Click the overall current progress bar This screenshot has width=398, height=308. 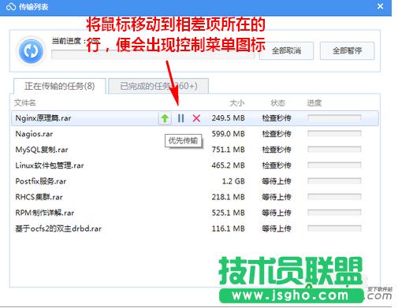153,55
